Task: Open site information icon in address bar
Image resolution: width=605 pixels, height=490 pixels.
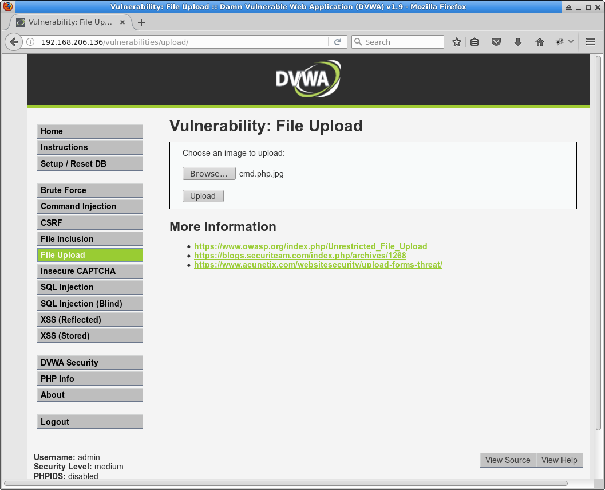Action: click(30, 42)
